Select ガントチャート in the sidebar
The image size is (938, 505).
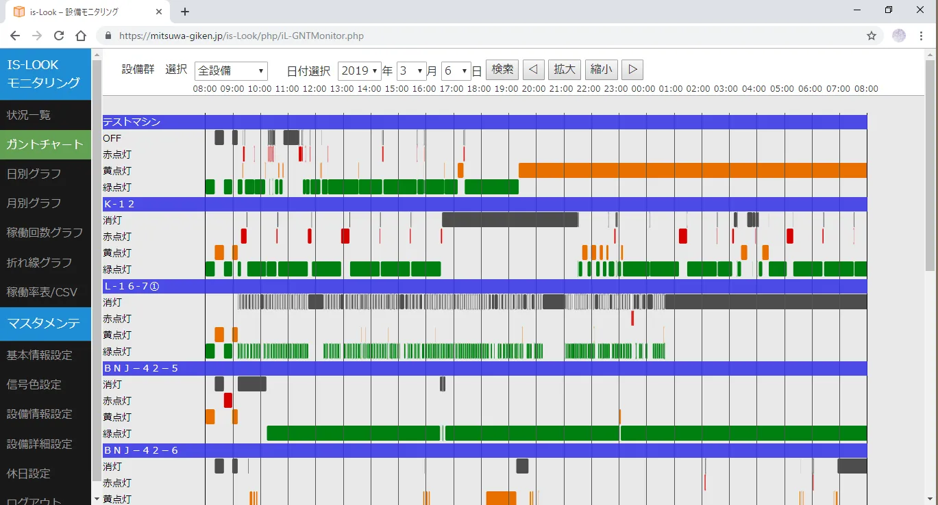[x=45, y=144]
